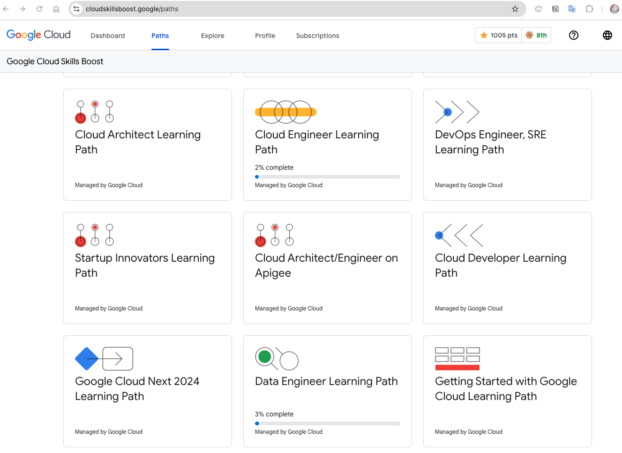Image resolution: width=622 pixels, height=453 pixels.
Task: Click the browser home icon
Action: pyautogui.click(x=56, y=9)
